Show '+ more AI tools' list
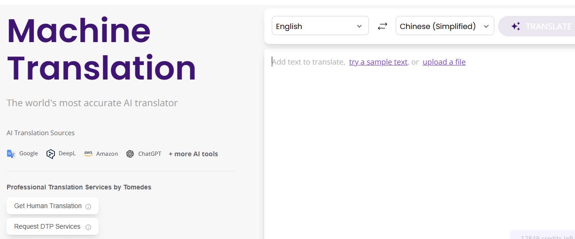The width and height of the screenshot is (575, 239). [x=193, y=154]
